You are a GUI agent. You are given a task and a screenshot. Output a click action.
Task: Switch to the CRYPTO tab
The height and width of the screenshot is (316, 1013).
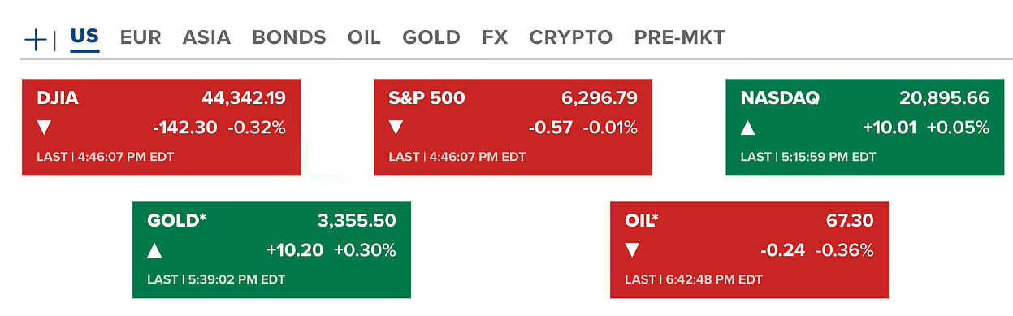coord(571,37)
